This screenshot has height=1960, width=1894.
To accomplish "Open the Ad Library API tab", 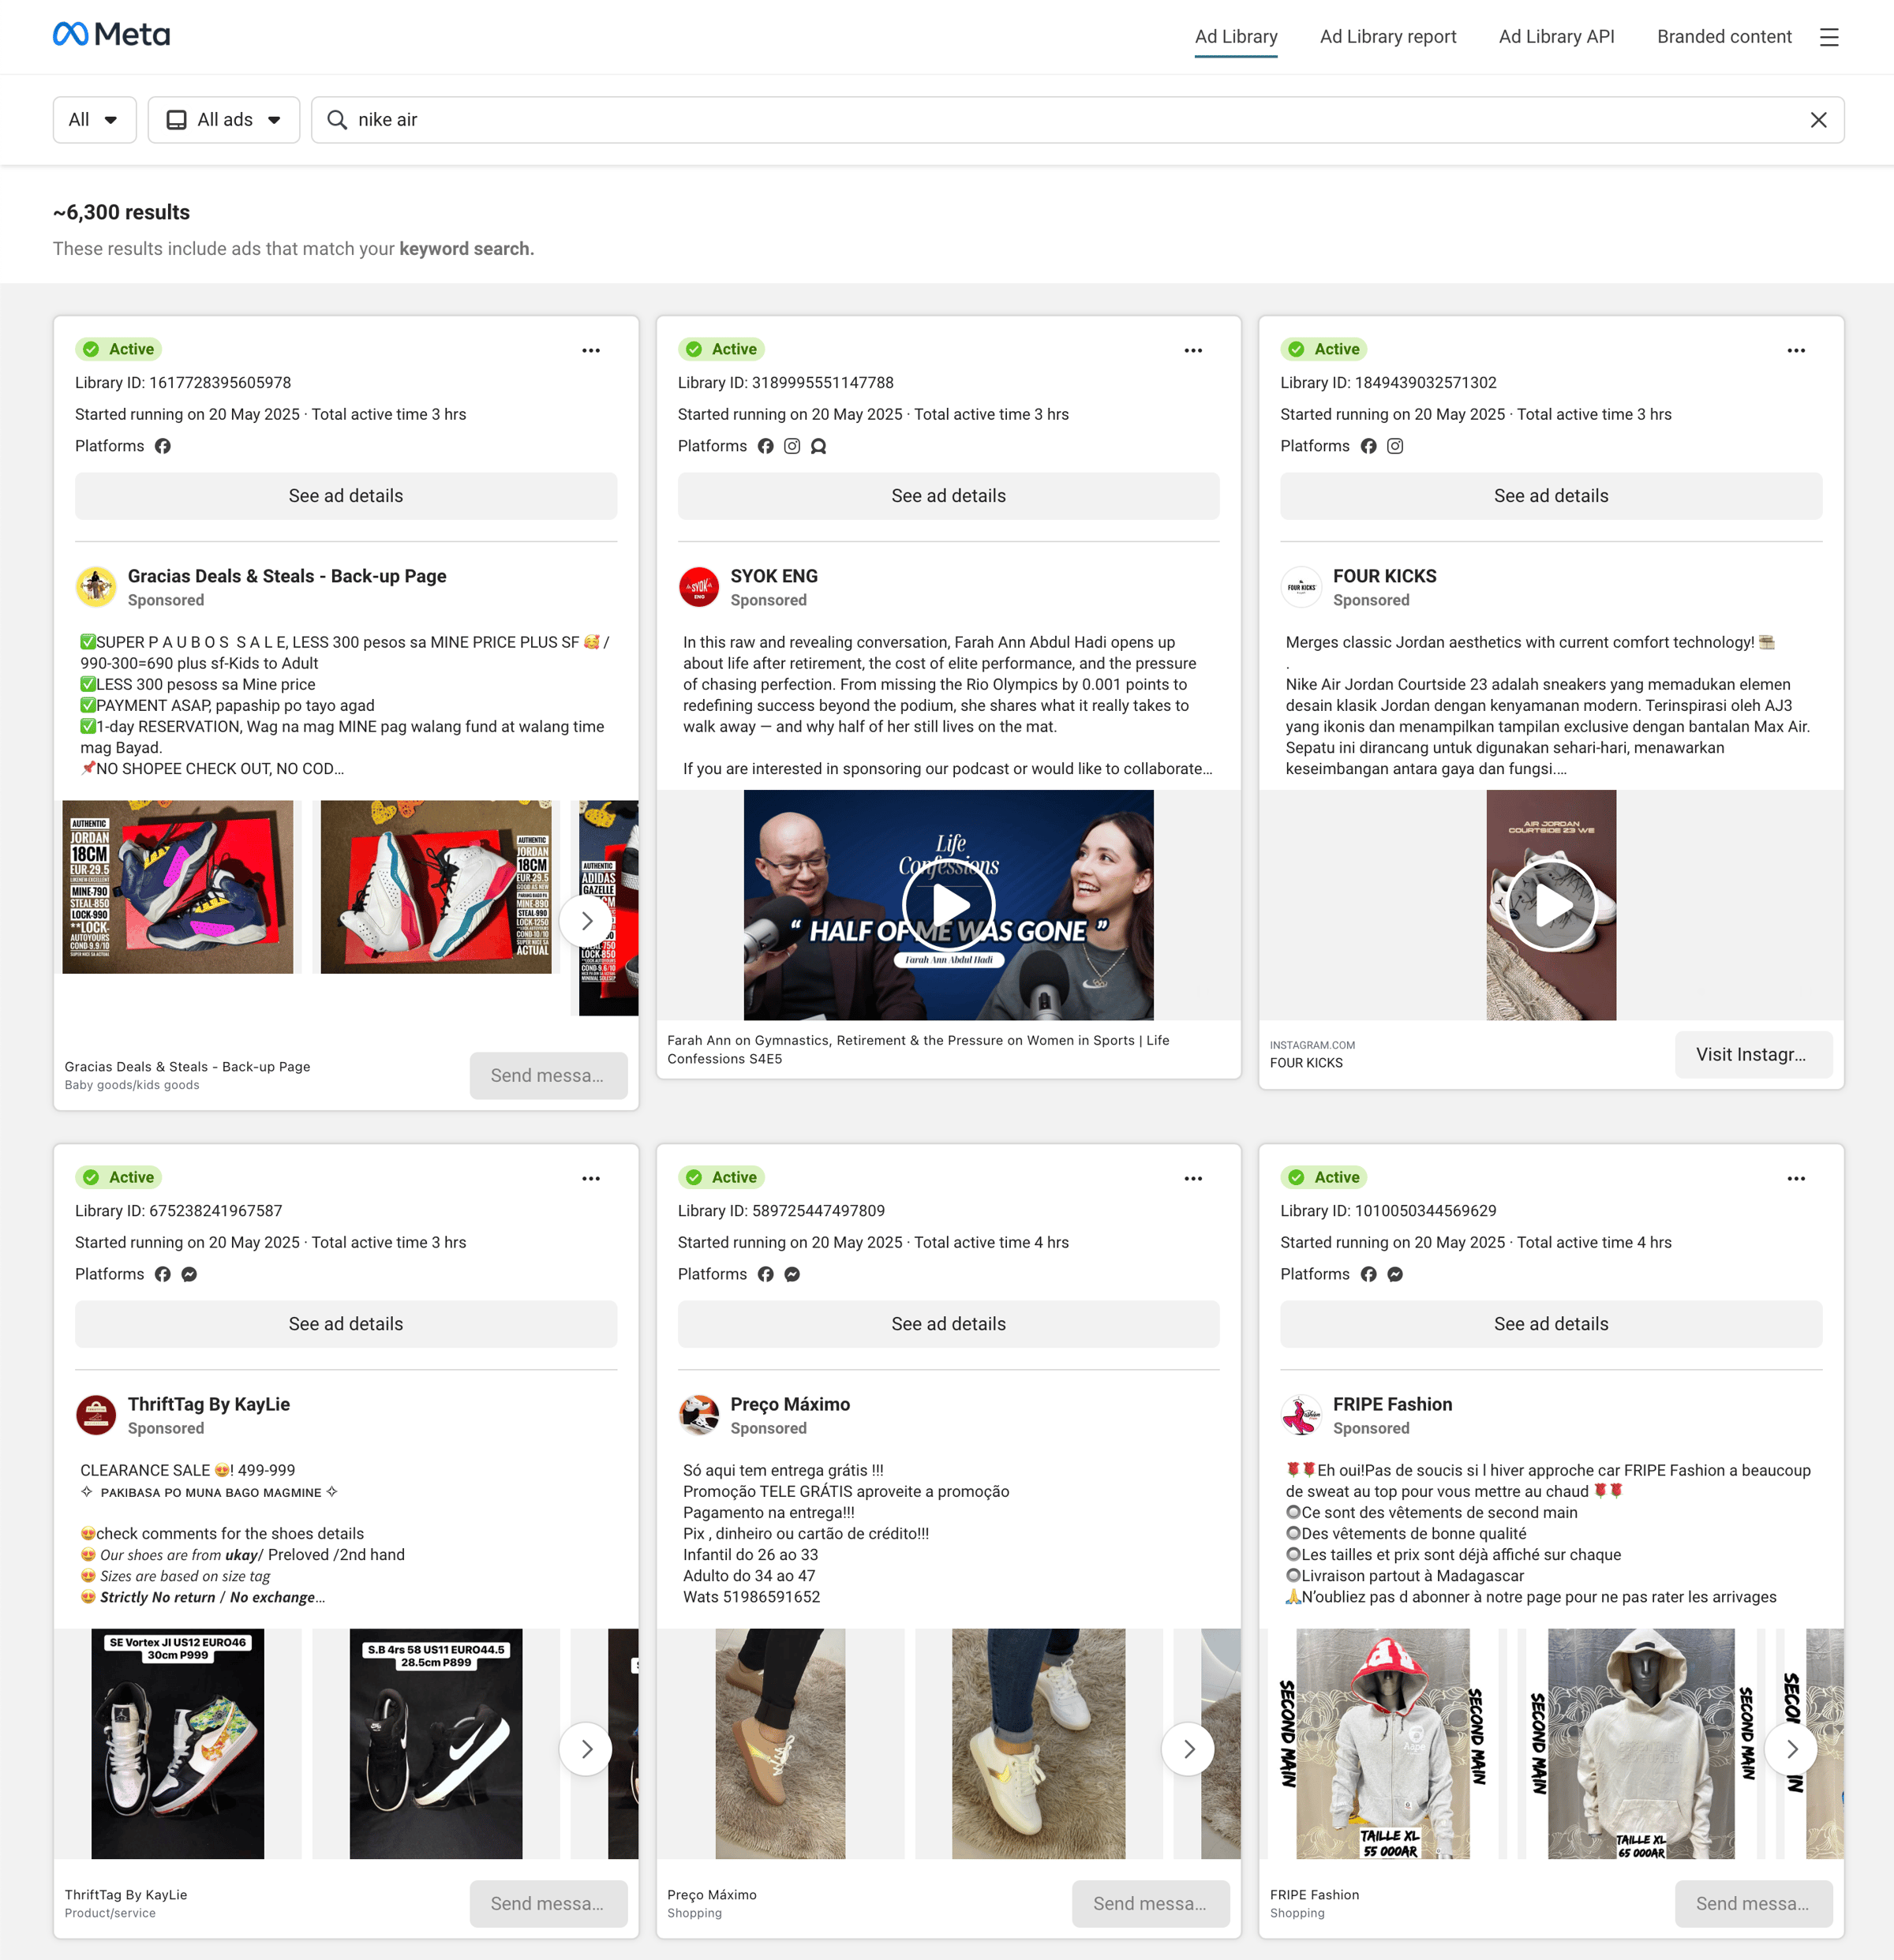I will tap(1556, 37).
